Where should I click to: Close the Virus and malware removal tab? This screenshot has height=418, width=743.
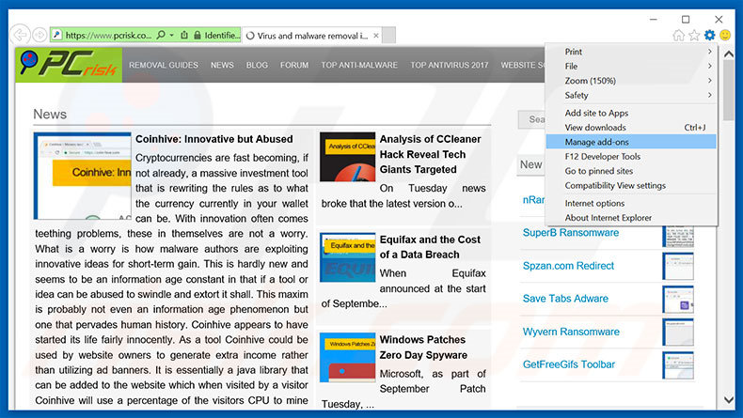(376, 36)
